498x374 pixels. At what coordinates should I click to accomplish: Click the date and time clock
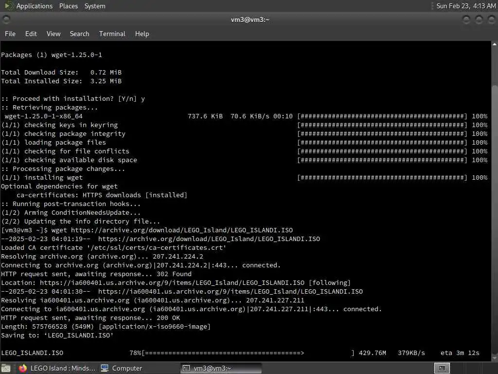466,6
